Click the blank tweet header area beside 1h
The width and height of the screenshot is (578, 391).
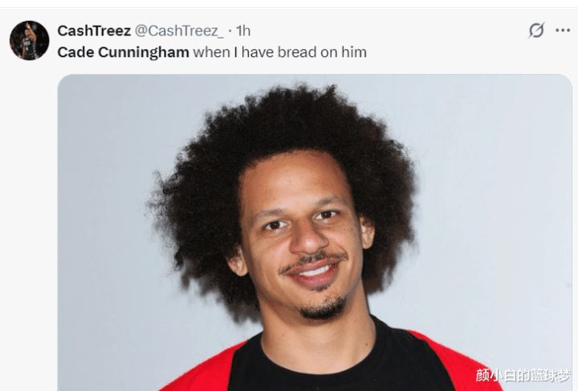click(387, 31)
